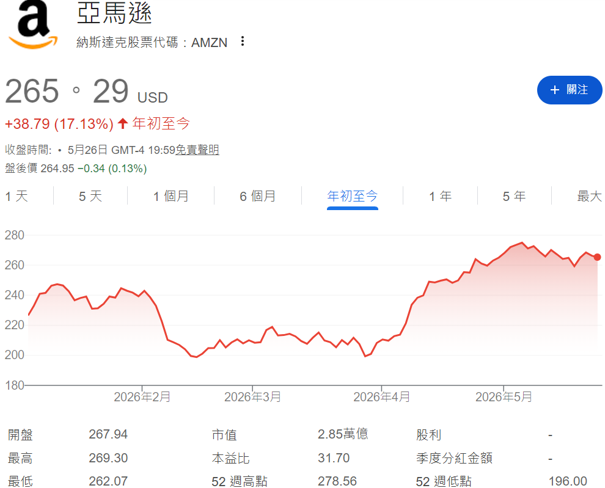Click the 股利 label
The height and width of the screenshot is (488, 605).
(x=428, y=435)
